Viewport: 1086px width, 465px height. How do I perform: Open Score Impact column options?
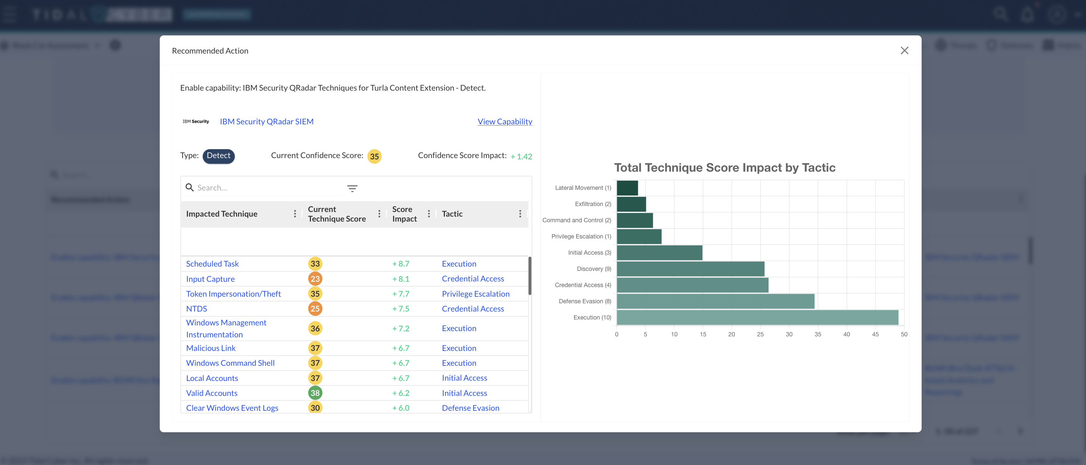coord(429,214)
